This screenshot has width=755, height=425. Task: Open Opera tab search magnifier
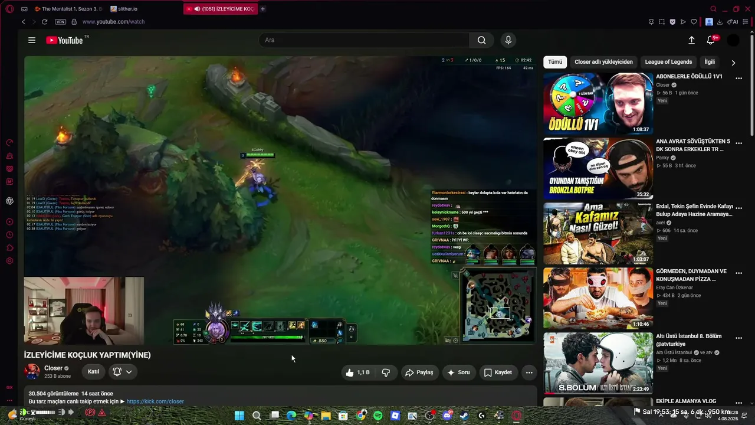713,9
